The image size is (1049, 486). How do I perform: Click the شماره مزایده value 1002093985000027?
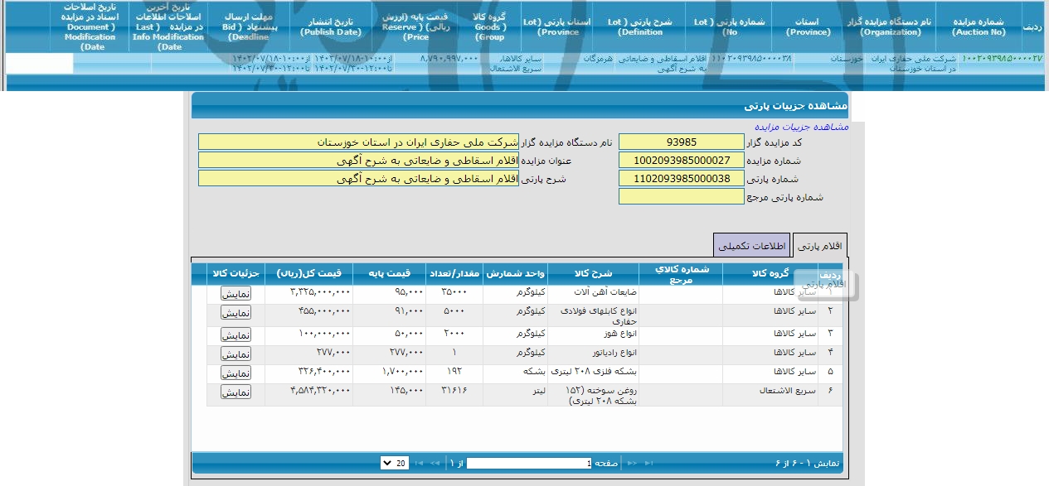tap(681, 159)
